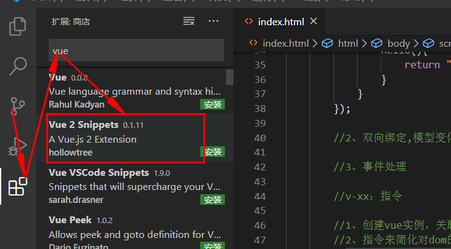Click line number 40 in the gutter
Viewport: 451px width, 249px height.
(259, 138)
